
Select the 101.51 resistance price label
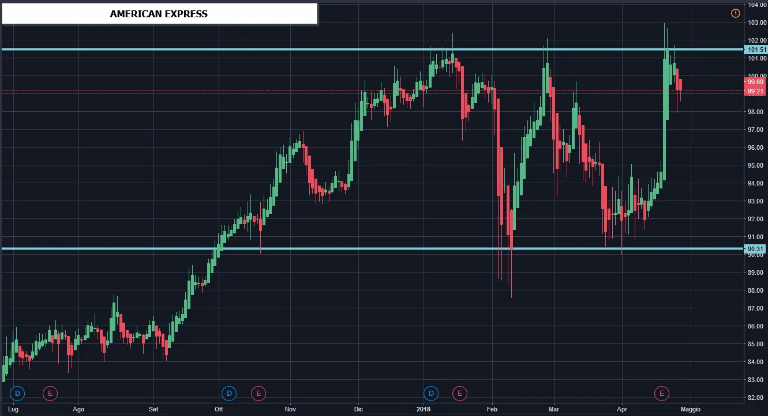(x=756, y=50)
